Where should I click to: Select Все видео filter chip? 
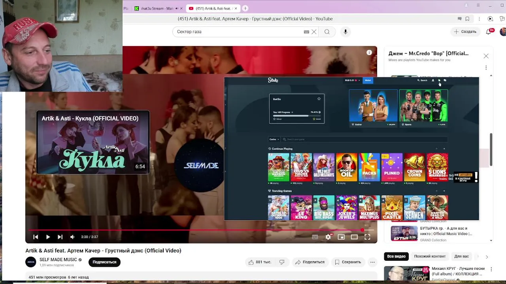coord(396,256)
